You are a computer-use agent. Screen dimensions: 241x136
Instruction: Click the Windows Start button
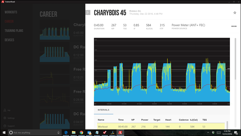[3, 133]
